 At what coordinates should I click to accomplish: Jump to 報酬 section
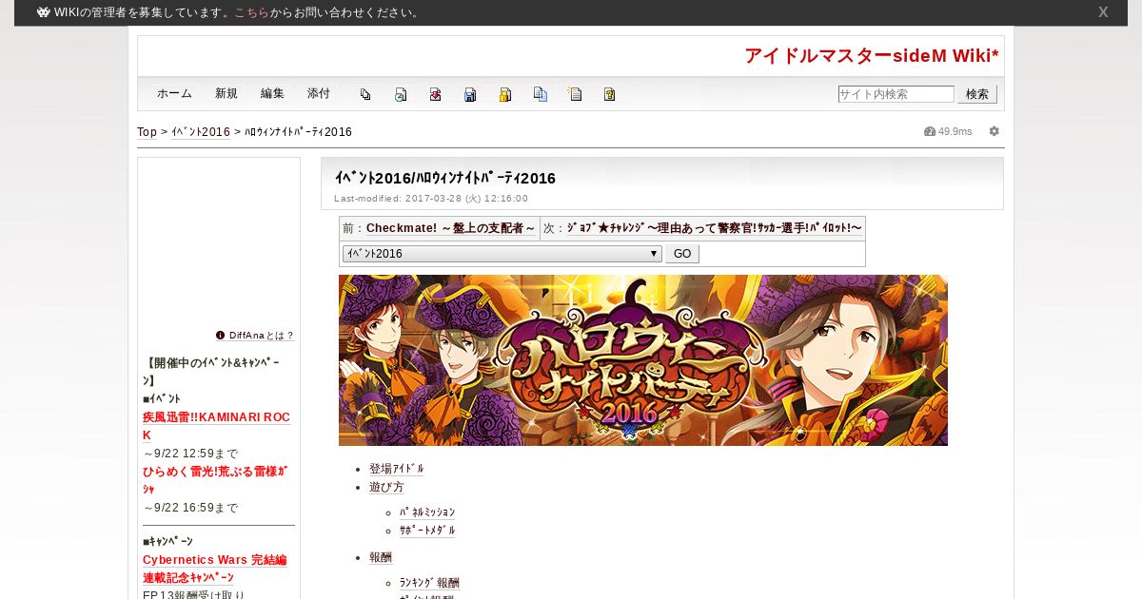381,557
